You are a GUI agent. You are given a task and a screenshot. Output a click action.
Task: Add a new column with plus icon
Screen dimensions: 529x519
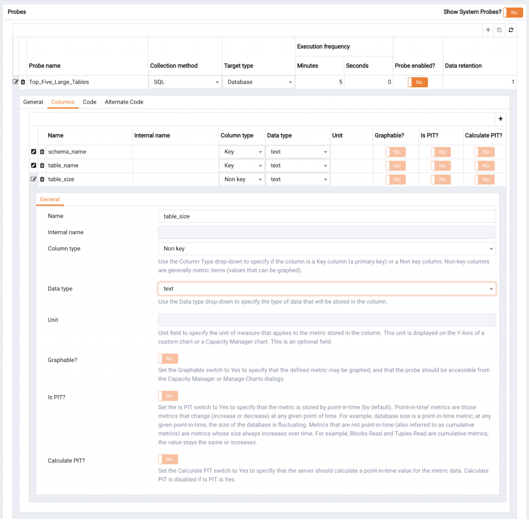(x=500, y=119)
